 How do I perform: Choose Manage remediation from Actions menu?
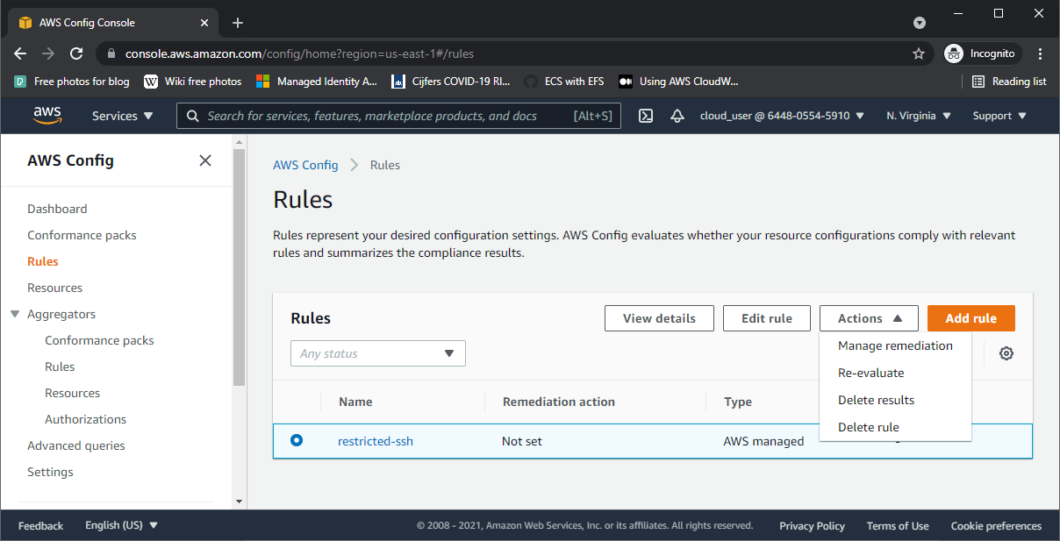pos(895,345)
